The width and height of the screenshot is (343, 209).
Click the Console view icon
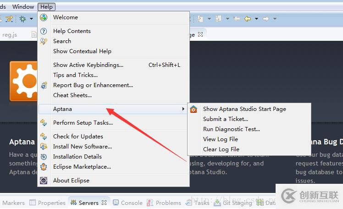(x=116, y=203)
